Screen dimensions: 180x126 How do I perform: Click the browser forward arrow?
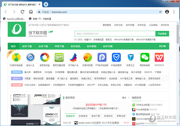(x=14, y=12)
